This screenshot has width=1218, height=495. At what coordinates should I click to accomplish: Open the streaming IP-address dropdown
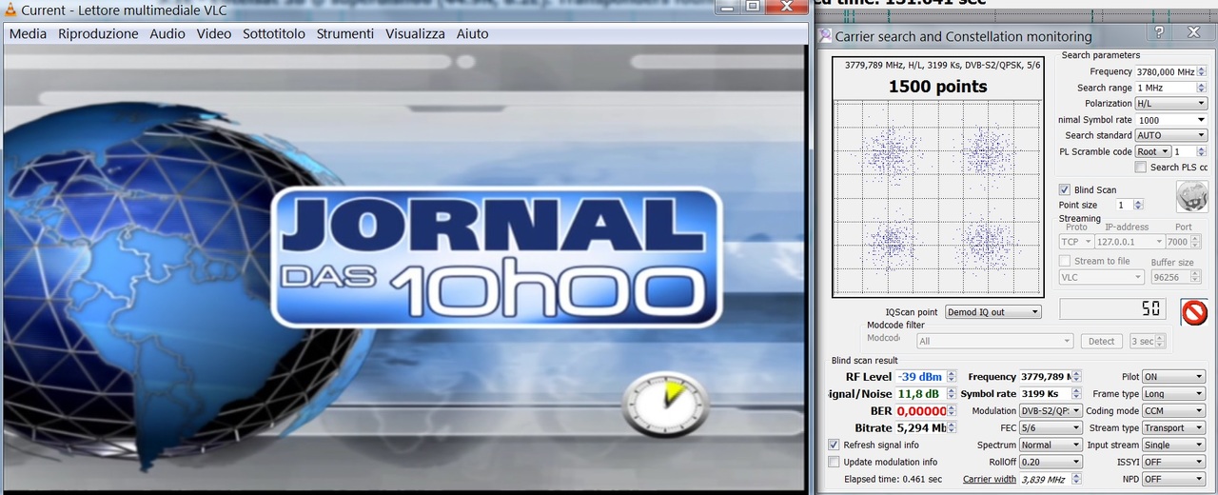click(1130, 242)
